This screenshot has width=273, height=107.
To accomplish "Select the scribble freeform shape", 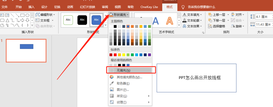I will [7, 26].
